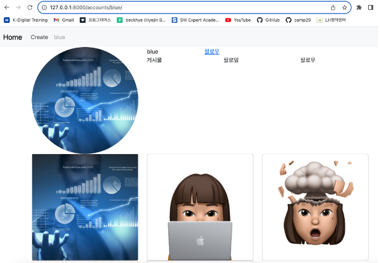Open the beckhye bookmark
Viewport: 380px width, 263px height.
[x=141, y=20]
